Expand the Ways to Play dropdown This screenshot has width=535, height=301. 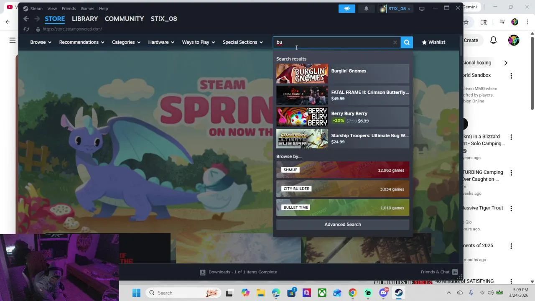198,42
